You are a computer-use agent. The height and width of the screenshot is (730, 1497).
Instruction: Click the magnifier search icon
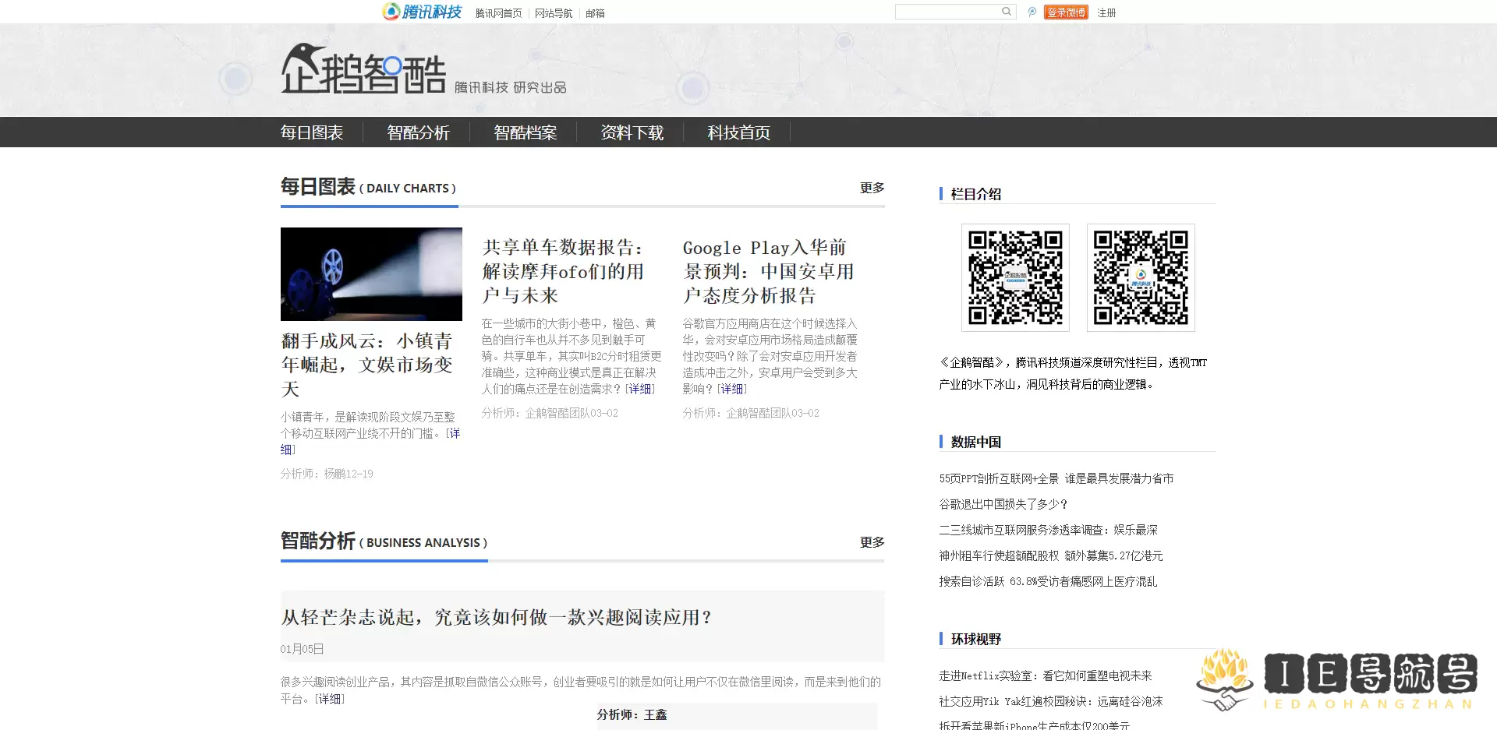pos(1007,12)
